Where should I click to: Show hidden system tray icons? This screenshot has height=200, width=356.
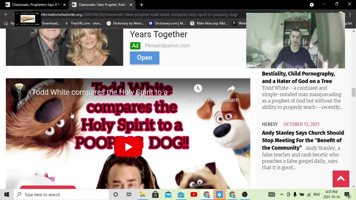point(282,194)
